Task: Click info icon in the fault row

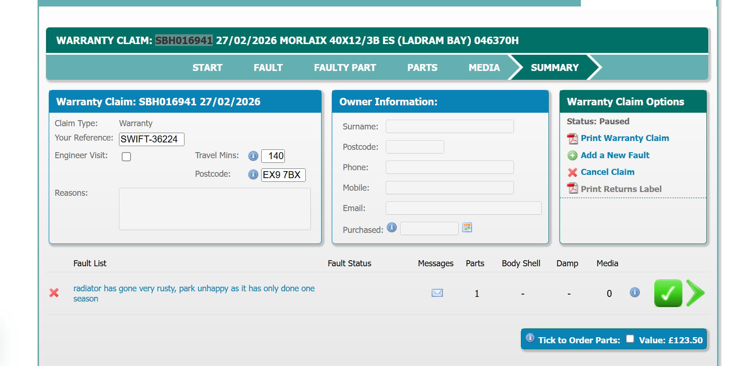Action: coord(634,292)
